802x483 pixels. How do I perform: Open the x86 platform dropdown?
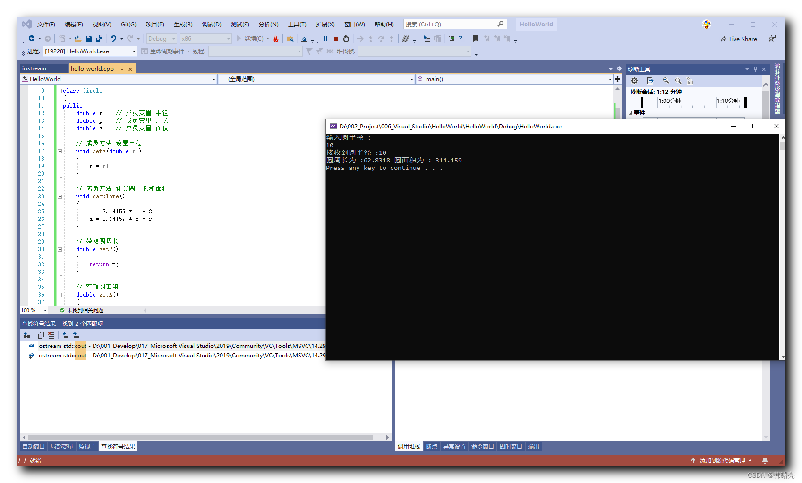click(x=205, y=39)
